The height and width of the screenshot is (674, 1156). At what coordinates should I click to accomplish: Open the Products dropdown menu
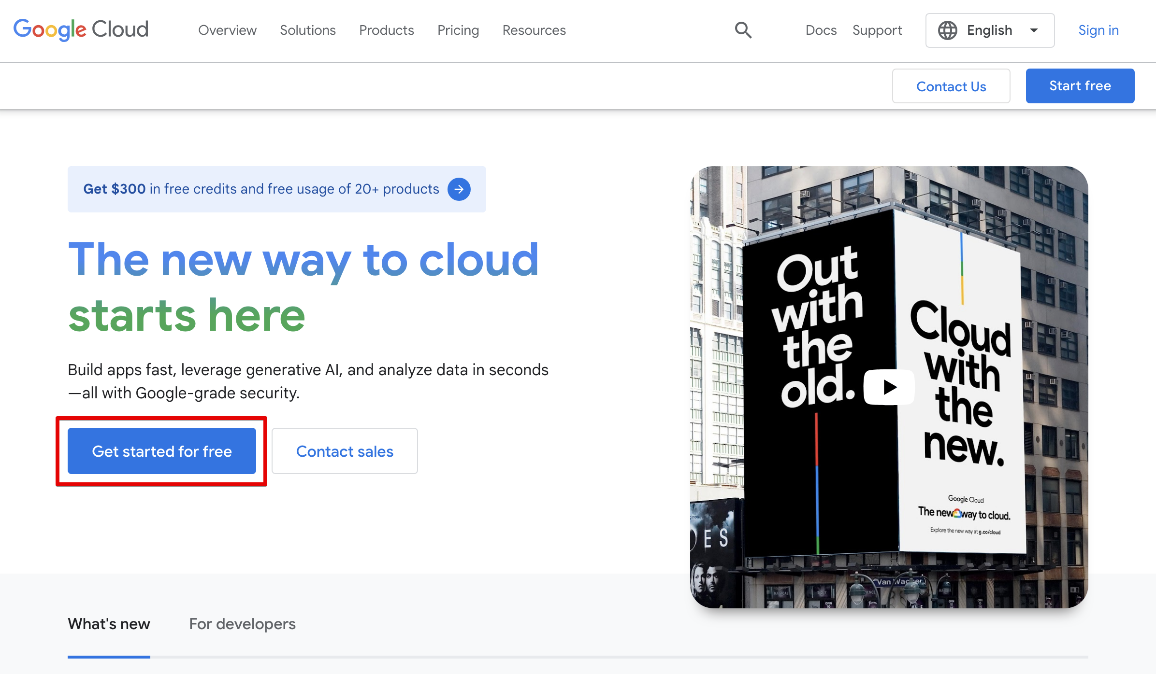coord(386,30)
